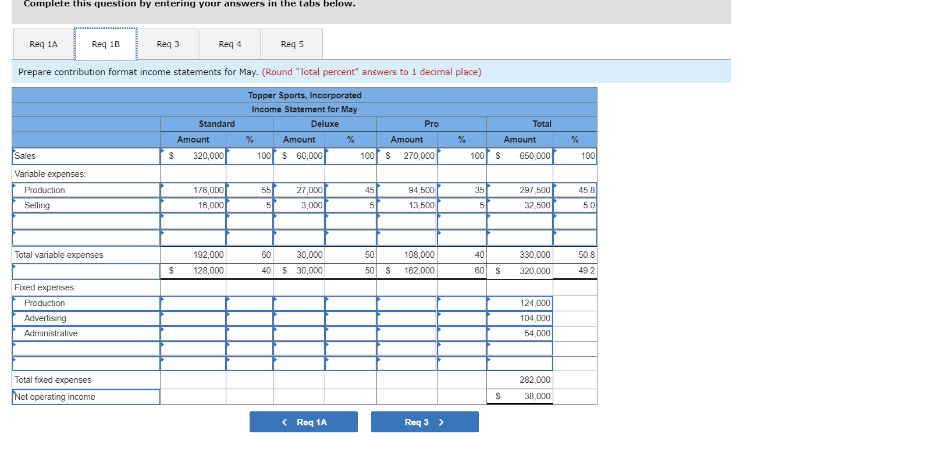Select net operating income value 38,000
The image size is (932, 455).
point(520,396)
